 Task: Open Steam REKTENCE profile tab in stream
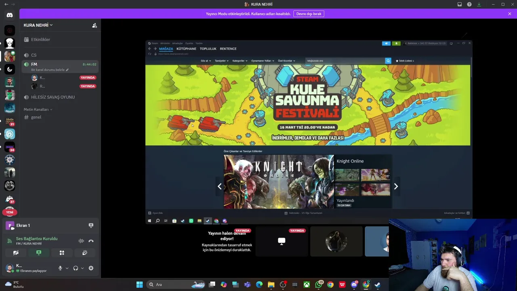coord(228,48)
